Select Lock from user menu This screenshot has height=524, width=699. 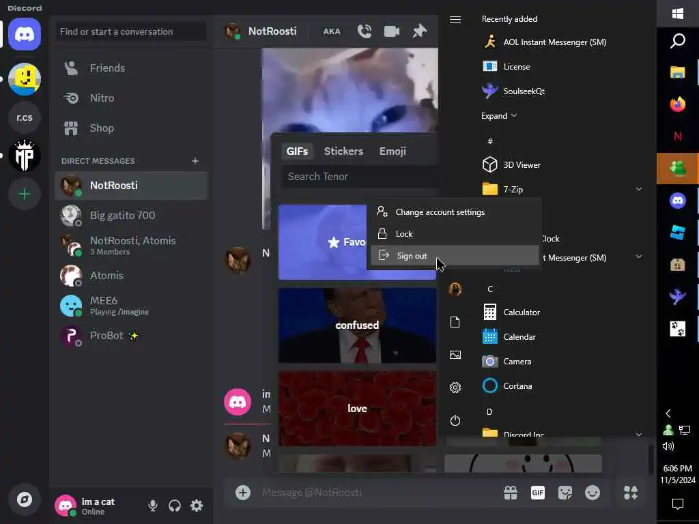pos(454,234)
